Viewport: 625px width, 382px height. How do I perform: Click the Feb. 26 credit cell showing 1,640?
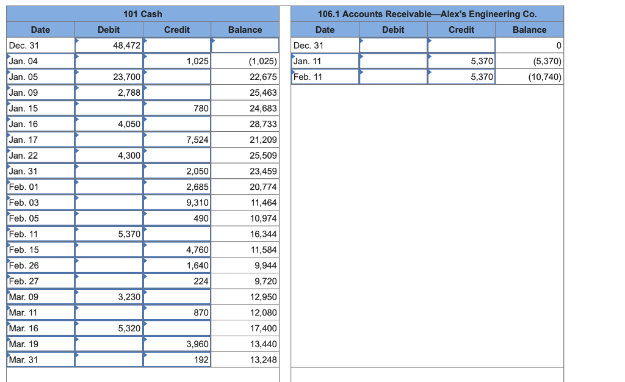[177, 265]
